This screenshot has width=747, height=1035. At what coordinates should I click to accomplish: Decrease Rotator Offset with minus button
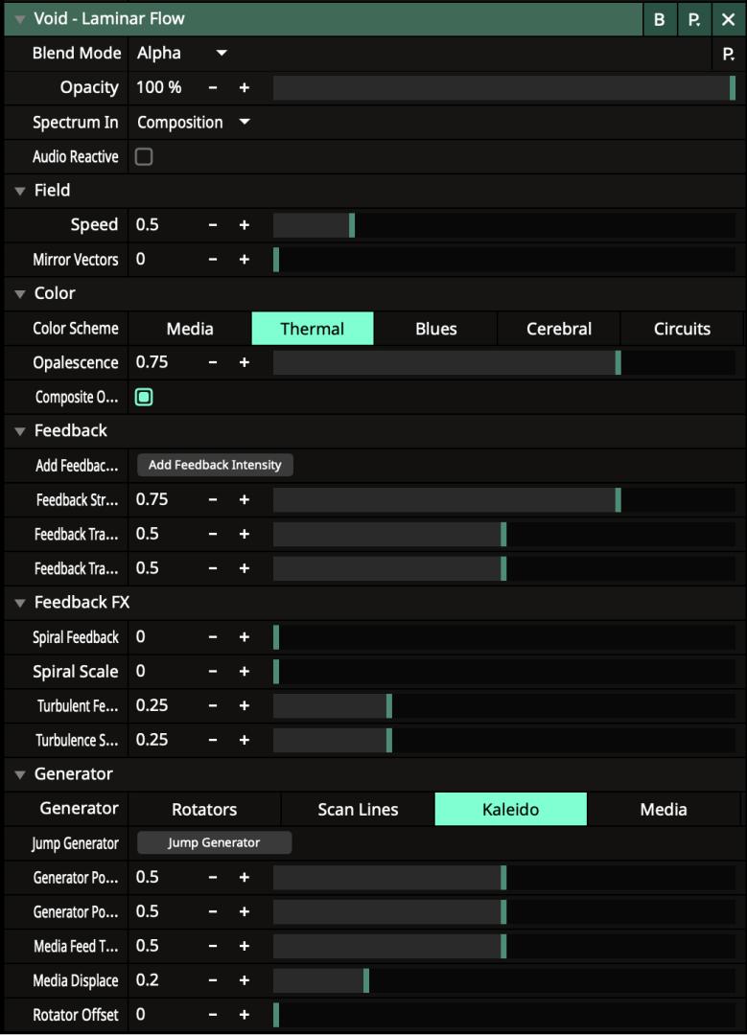pyautogui.click(x=213, y=1015)
